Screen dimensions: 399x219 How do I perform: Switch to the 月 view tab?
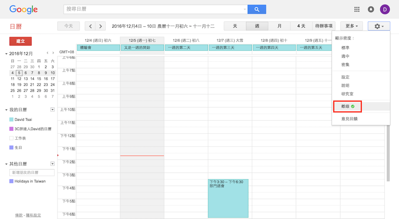point(279,26)
